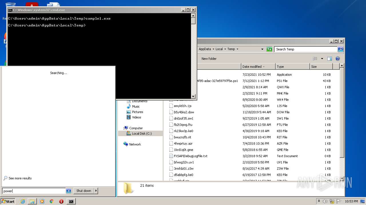Click the Opera taskbar icon

tap(61, 201)
